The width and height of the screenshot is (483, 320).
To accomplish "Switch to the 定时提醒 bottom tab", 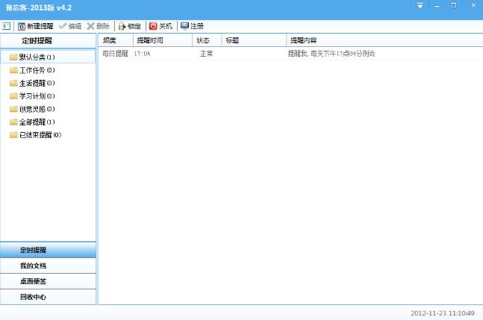I will [48, 250].
